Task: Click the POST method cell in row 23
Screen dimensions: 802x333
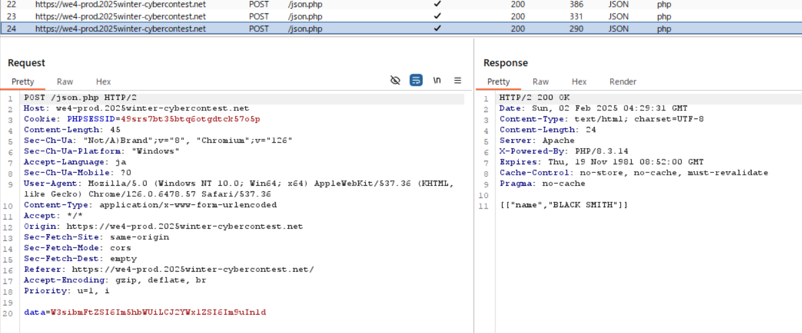Action: coord(259,17)
